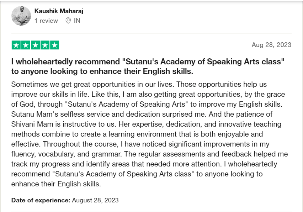The width and height of the screenshot is (303, 212).
Task: Click "Sutanu Mam's selfless service" in review
Action: [60, 114]
